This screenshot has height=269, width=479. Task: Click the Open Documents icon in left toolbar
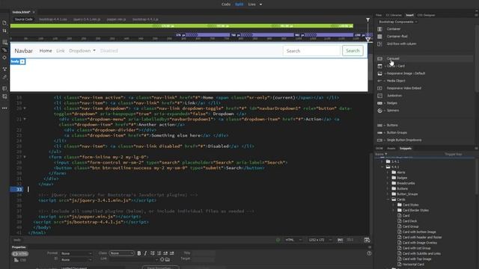coord(4,23)
